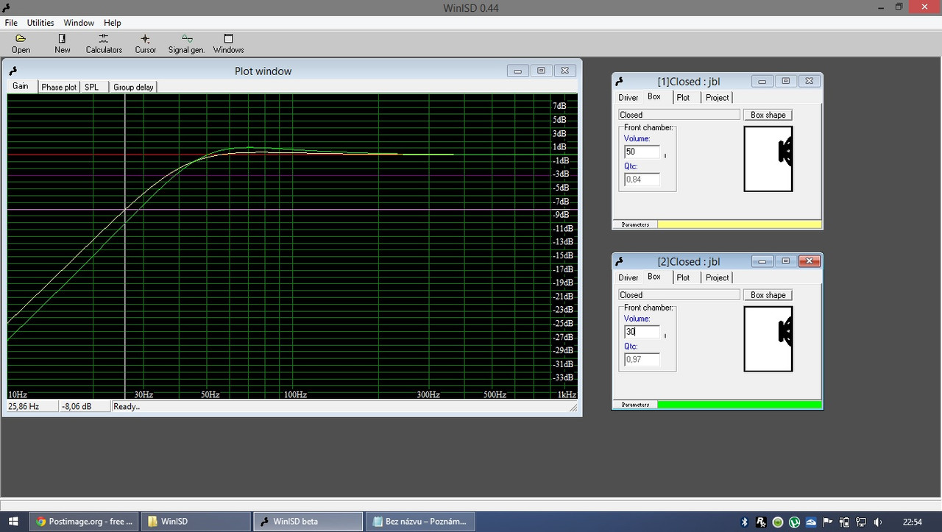This screenshot has width=942, height=532.
Task: Open Driver tab in [2]Closed window
Action: pyautogui.click(x=628, y=277)
